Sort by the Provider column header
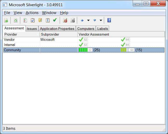Screen dimensions: 168x134 (22, 34)
